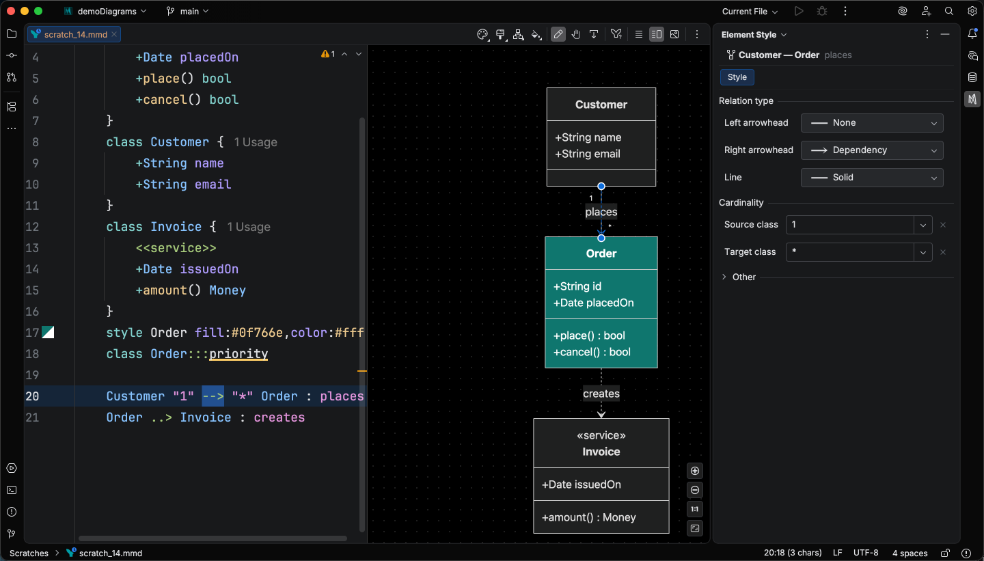Image resolution: width=984 pixels, height=561 pixels.
Task: Open the Project folder tool window
Action: (11, 33)
